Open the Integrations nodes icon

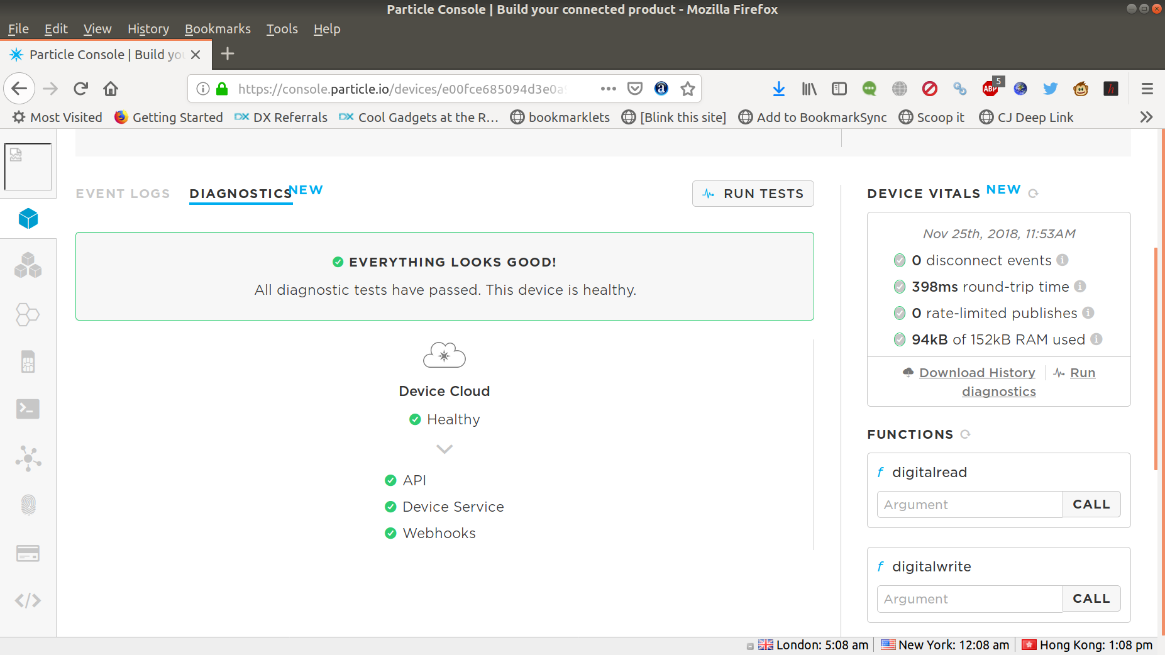28,458
